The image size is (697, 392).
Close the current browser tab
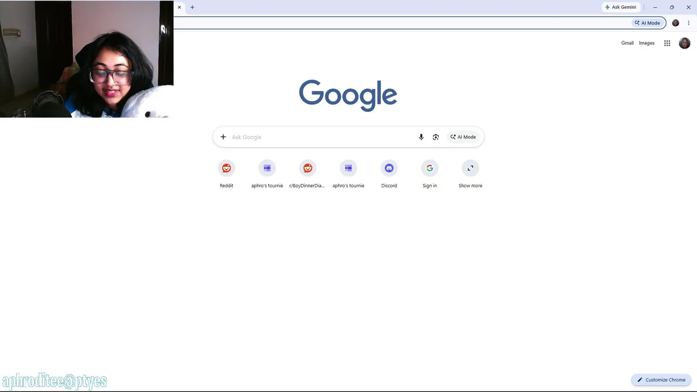pos(179,7)
